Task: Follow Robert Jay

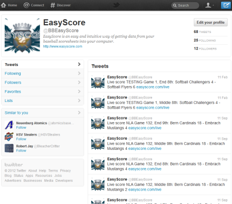Action: [x=21, y=150]
